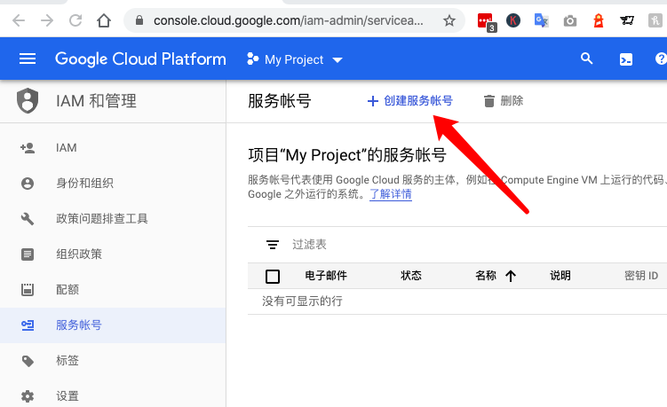Screen dimensions: 667x407
Task: Click the 密钥 ID column header
Action: (x=641, y=276)
